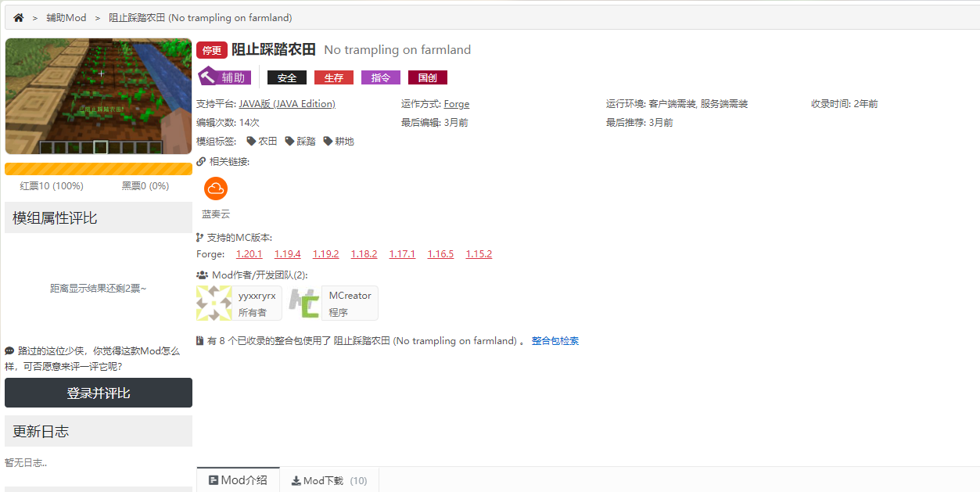Click the red/black vote progress bar

[x=99, y=169]
